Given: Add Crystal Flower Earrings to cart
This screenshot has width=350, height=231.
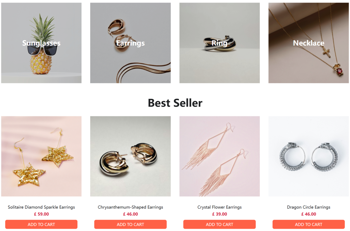Looking at the screenshot, I should [219, 224].
